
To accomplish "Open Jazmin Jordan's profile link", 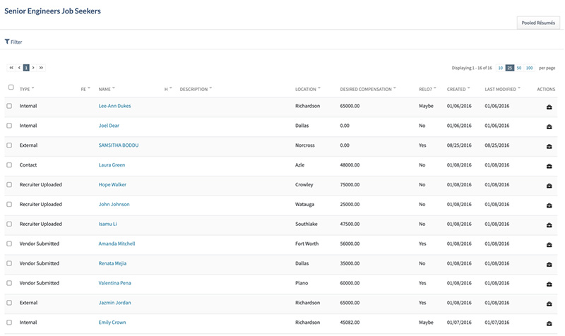I will tap(114, 303).
